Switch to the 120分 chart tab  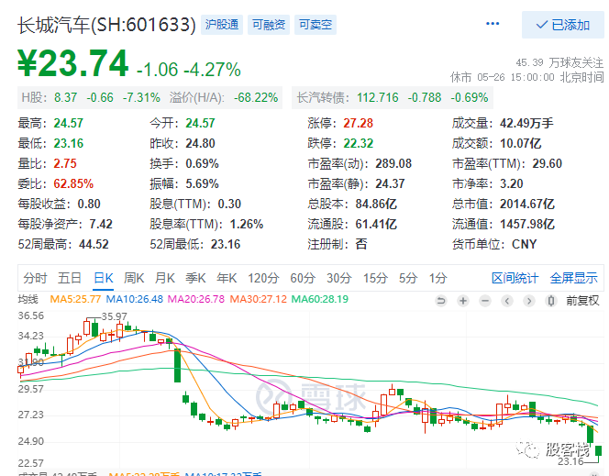pos(263,278)
